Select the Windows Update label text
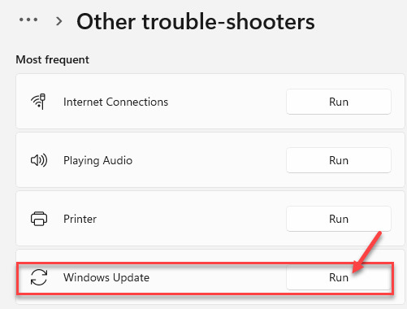Image resolution: width=407 pixels, height=309 pixels. (x=106, y=277)
